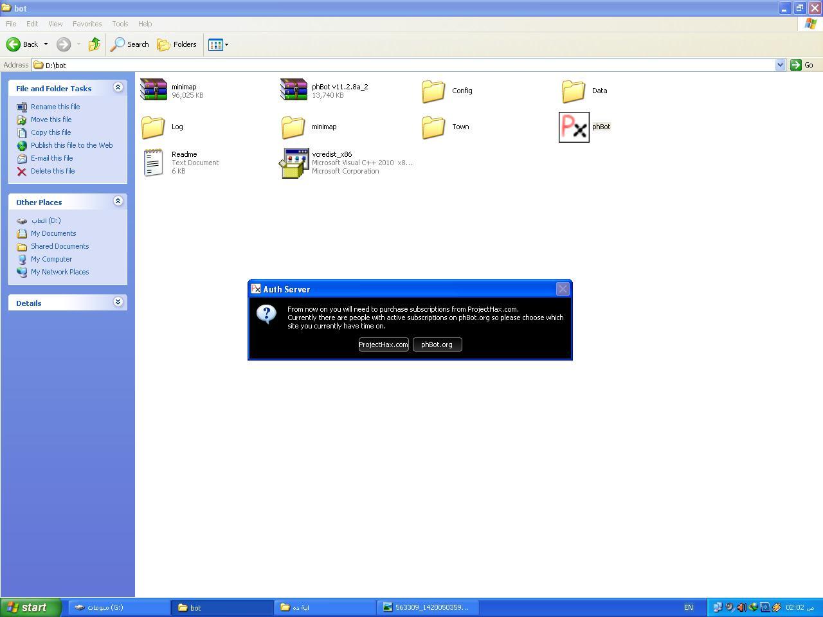
Task: Switch to the (G:) taskbar window
Action: (119, 607)
